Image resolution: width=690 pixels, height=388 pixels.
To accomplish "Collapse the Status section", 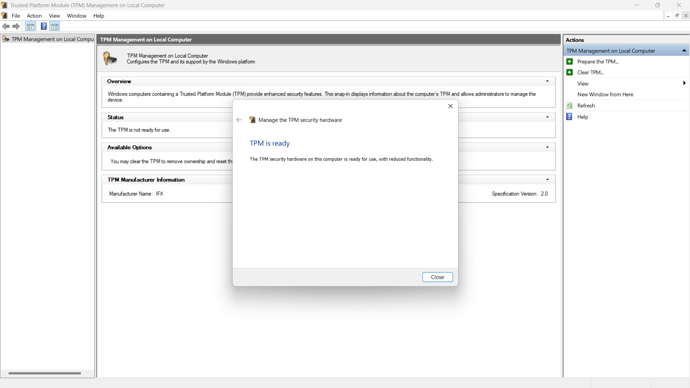I will pos(548,117).
